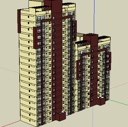Click the solid red axis line
Image resolution: width=128 pixels, height=127 pixels.
tap(11, 124)
